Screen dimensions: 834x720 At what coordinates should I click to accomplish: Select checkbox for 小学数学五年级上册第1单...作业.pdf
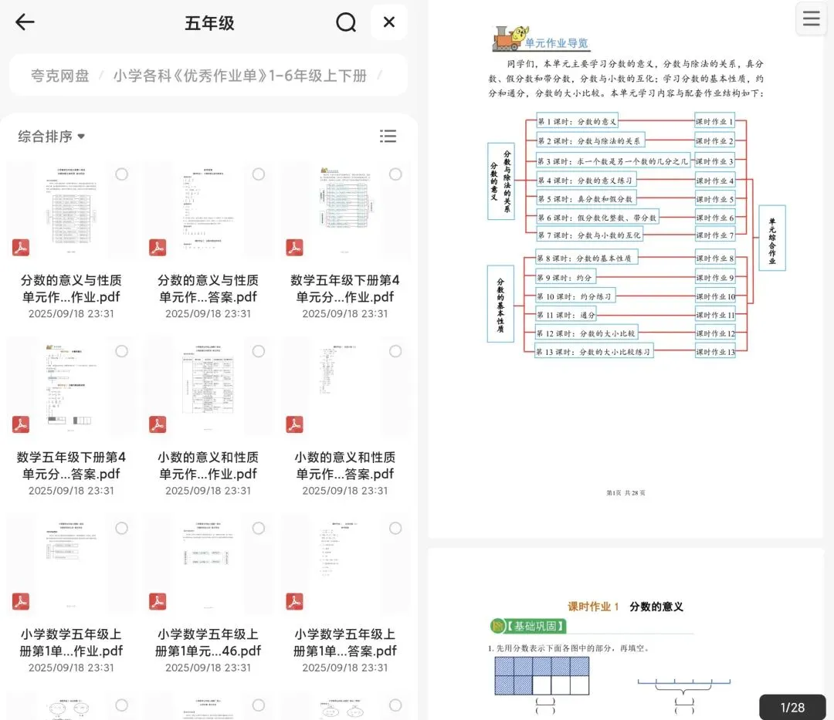(122, 528)
